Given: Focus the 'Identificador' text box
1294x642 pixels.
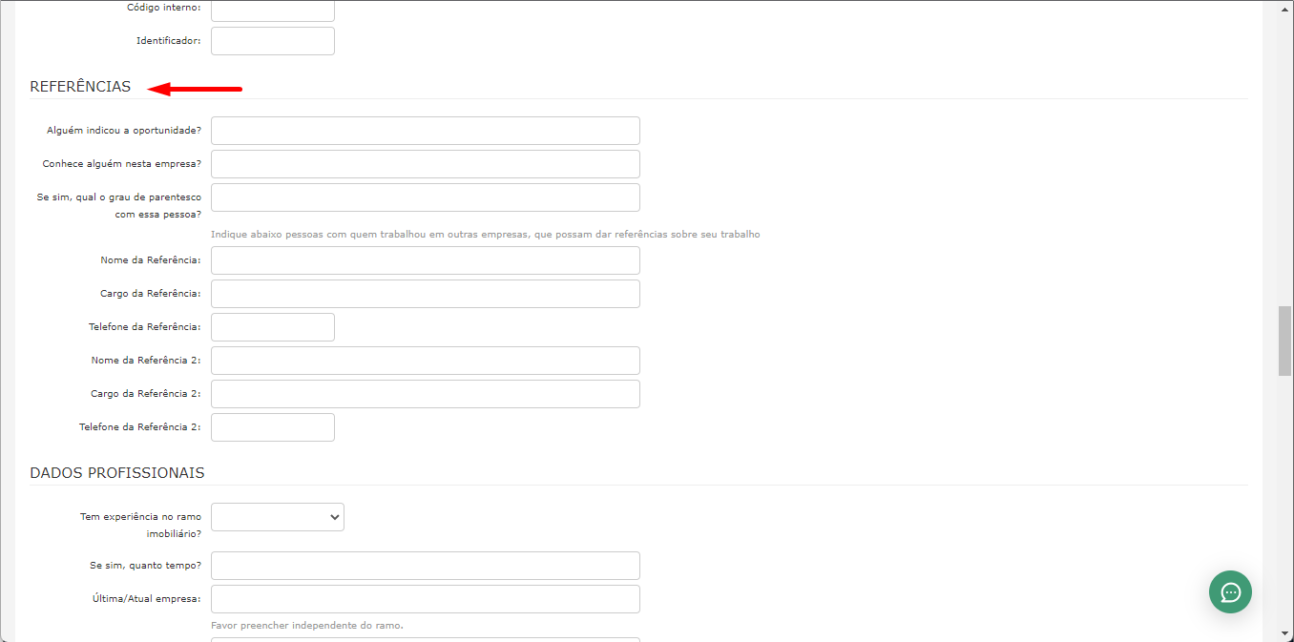Looking at the screenshot, I should point(273,41).
